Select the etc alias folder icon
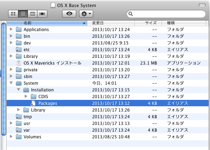210x150 pixels. (19, 49)
